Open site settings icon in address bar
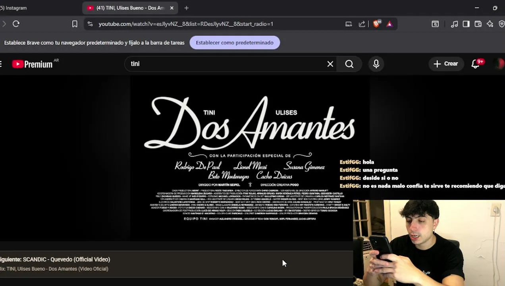 [90, 24]
